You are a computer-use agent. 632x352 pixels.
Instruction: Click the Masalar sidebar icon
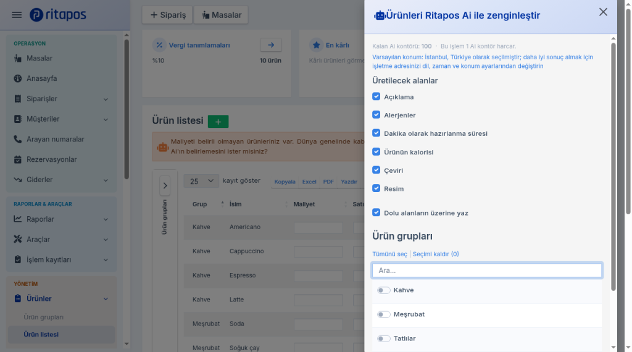click(x=18, y=59)
